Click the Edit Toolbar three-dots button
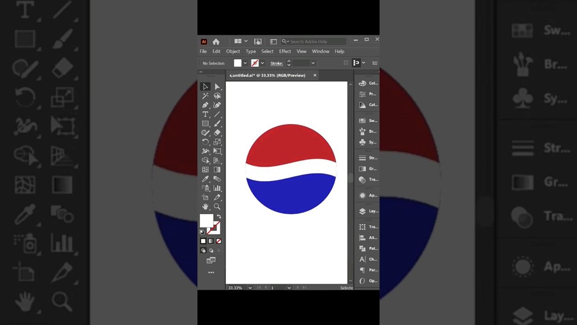Viewport: 577px width, 325px height. [211, 273]
